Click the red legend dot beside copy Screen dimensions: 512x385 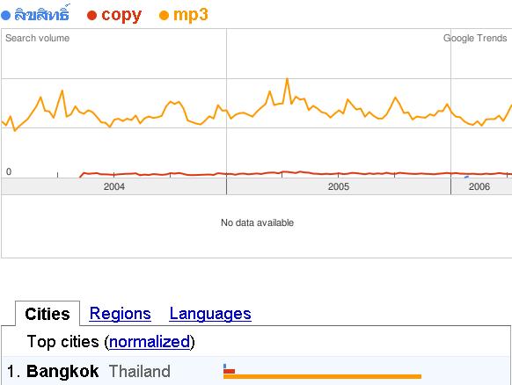pyautogui.click(x=91, y=15)
